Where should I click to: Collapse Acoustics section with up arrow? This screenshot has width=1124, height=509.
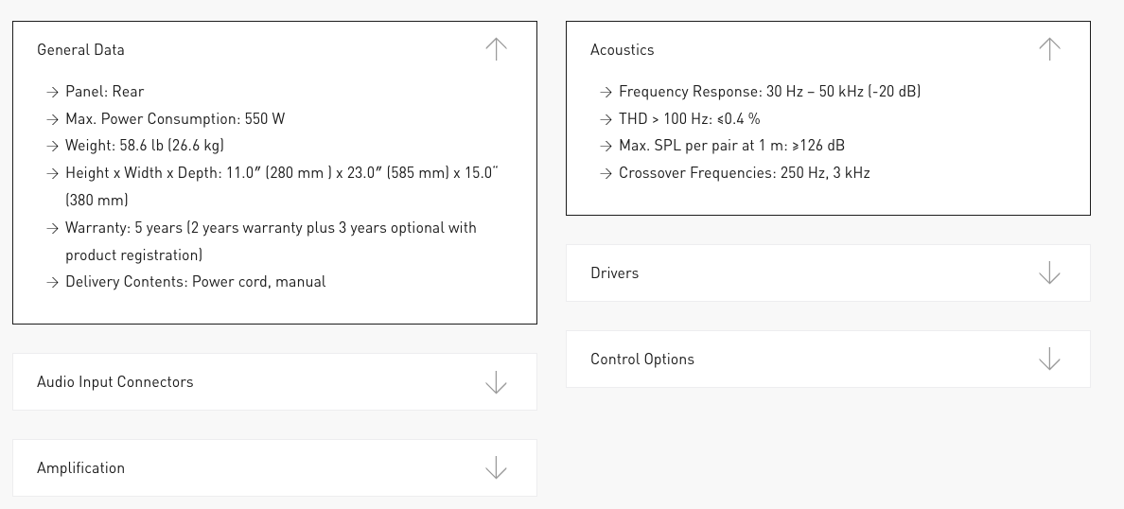(x=1049, y=49)
